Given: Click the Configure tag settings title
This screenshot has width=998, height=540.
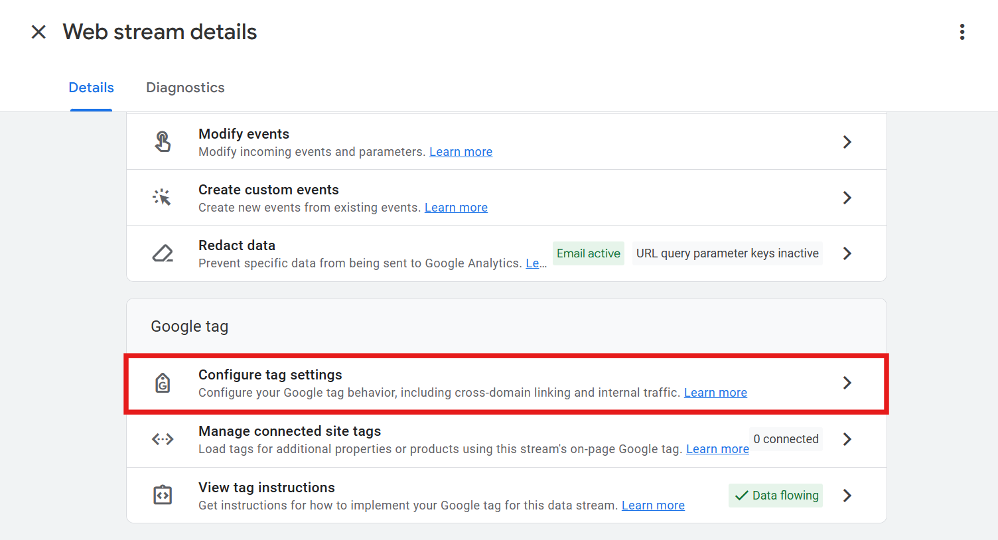Looking at the screenshot, I should tap(270, 375).
